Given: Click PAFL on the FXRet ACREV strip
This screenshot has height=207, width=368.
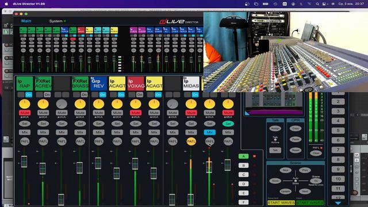Looking at the screenshot, I should pos(43,141).
